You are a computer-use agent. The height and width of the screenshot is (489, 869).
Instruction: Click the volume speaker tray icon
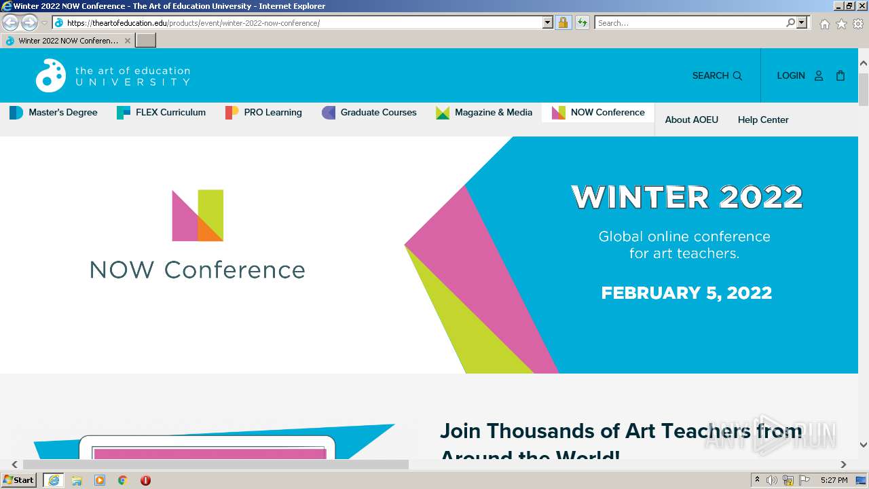[x=772, y=480]
